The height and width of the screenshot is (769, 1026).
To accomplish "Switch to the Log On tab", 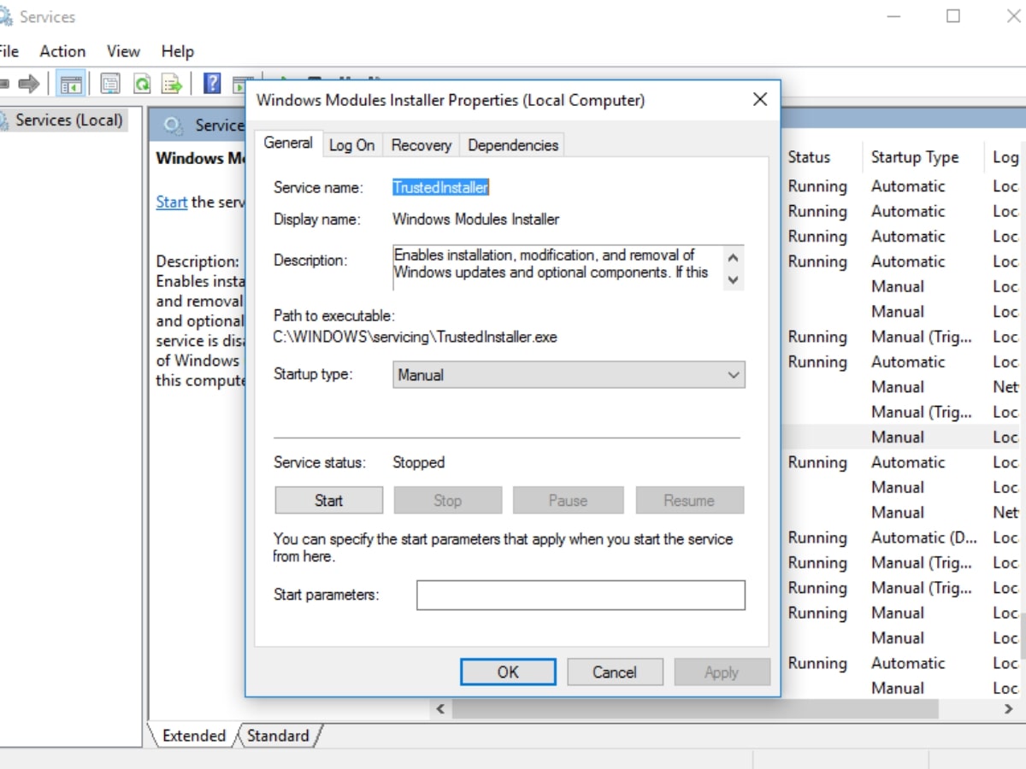I will tap(351, 144).
